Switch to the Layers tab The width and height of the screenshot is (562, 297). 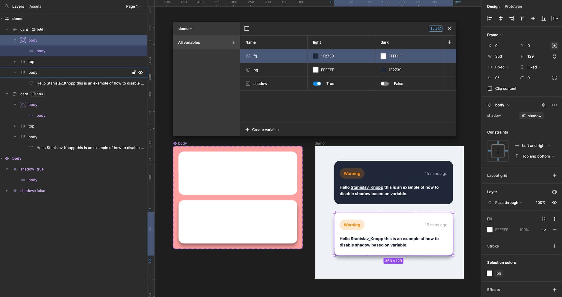[18, 6]
